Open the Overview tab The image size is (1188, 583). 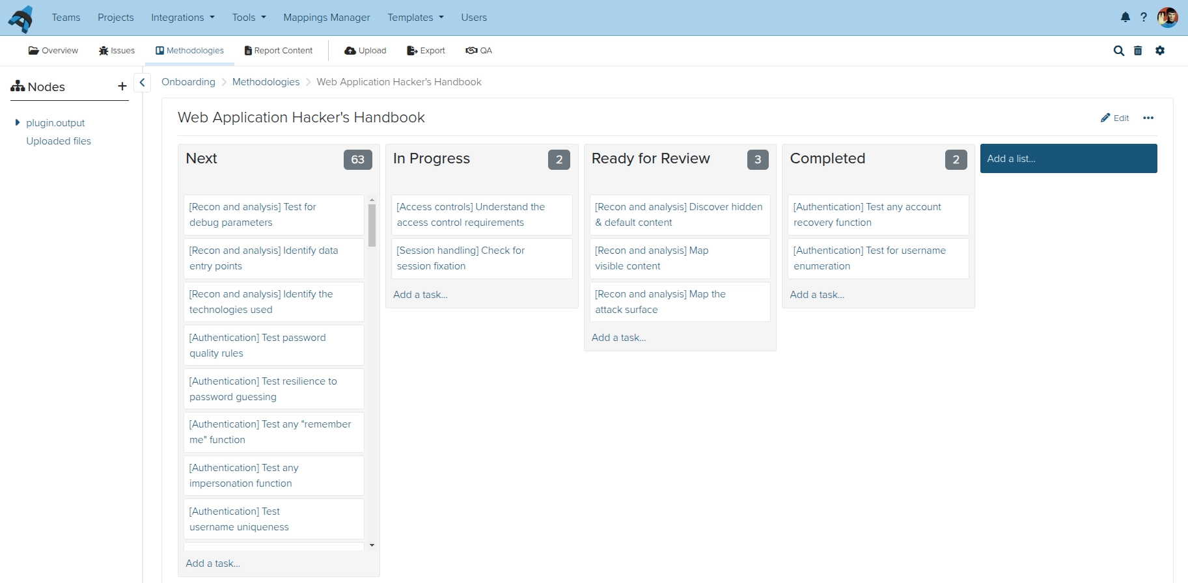click(x=53, y=51)
